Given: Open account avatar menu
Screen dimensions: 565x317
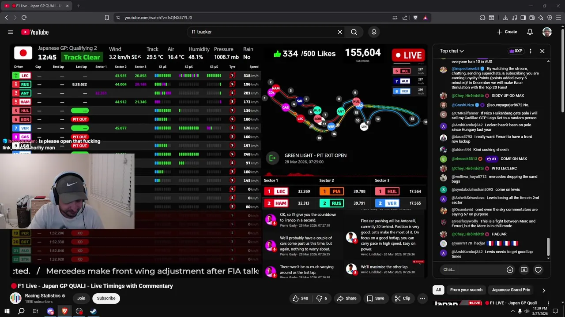Looking at the screenshot, I should (547, 32).
